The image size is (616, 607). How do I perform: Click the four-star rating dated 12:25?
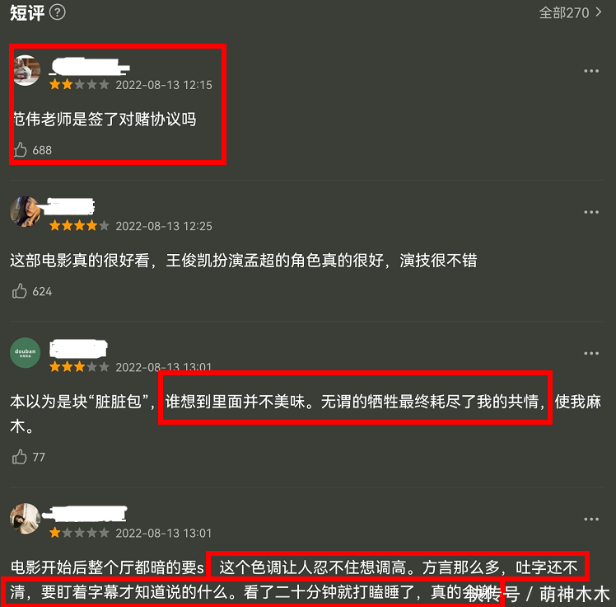79,225
